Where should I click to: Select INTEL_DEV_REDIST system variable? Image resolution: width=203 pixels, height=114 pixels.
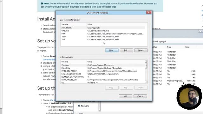103,71
